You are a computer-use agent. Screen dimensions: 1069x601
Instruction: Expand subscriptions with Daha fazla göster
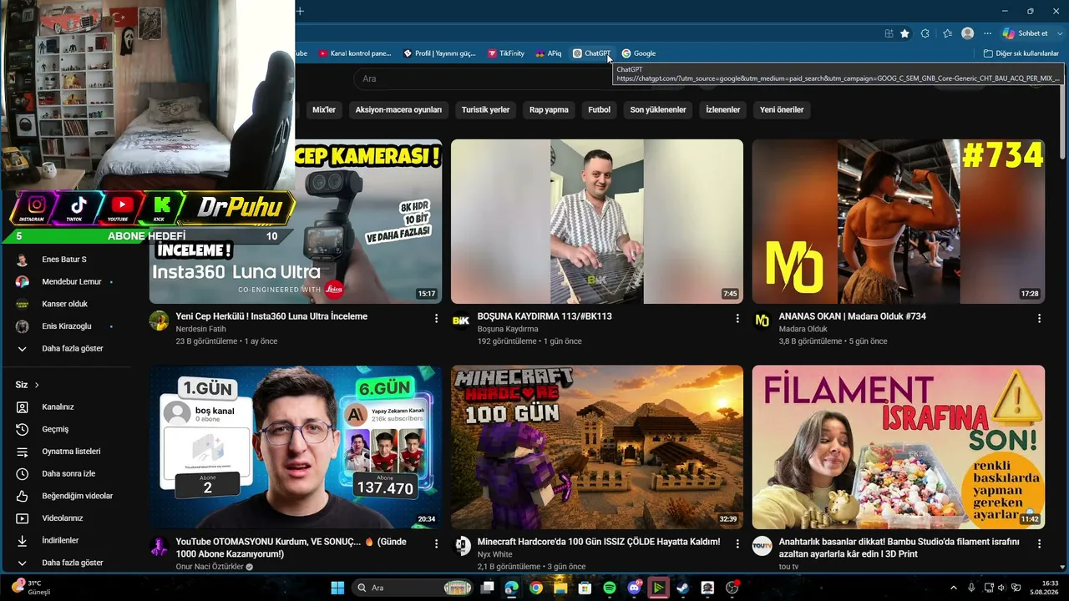[65, 348]
